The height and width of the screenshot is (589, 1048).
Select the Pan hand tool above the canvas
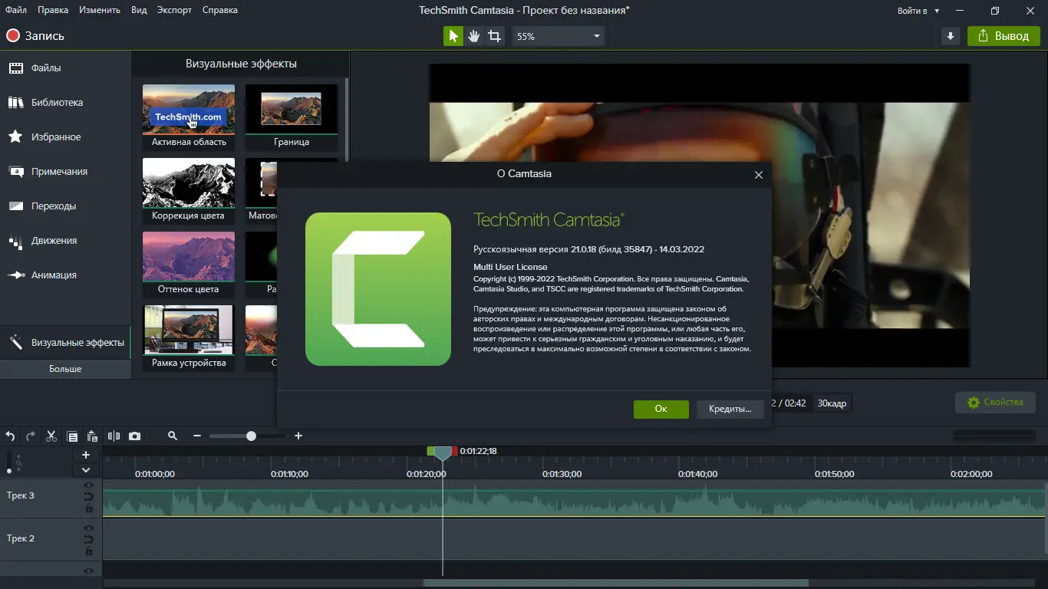[x=473, y=35]
